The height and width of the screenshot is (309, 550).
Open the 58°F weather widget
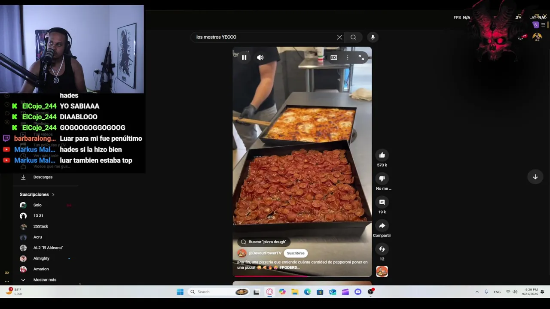coord(14,291)
